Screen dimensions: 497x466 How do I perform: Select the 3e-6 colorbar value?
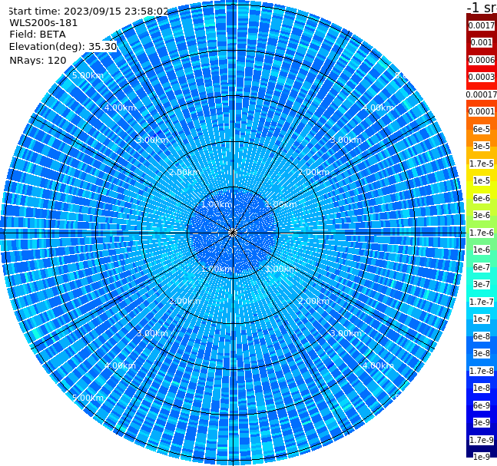click(482, 215)
